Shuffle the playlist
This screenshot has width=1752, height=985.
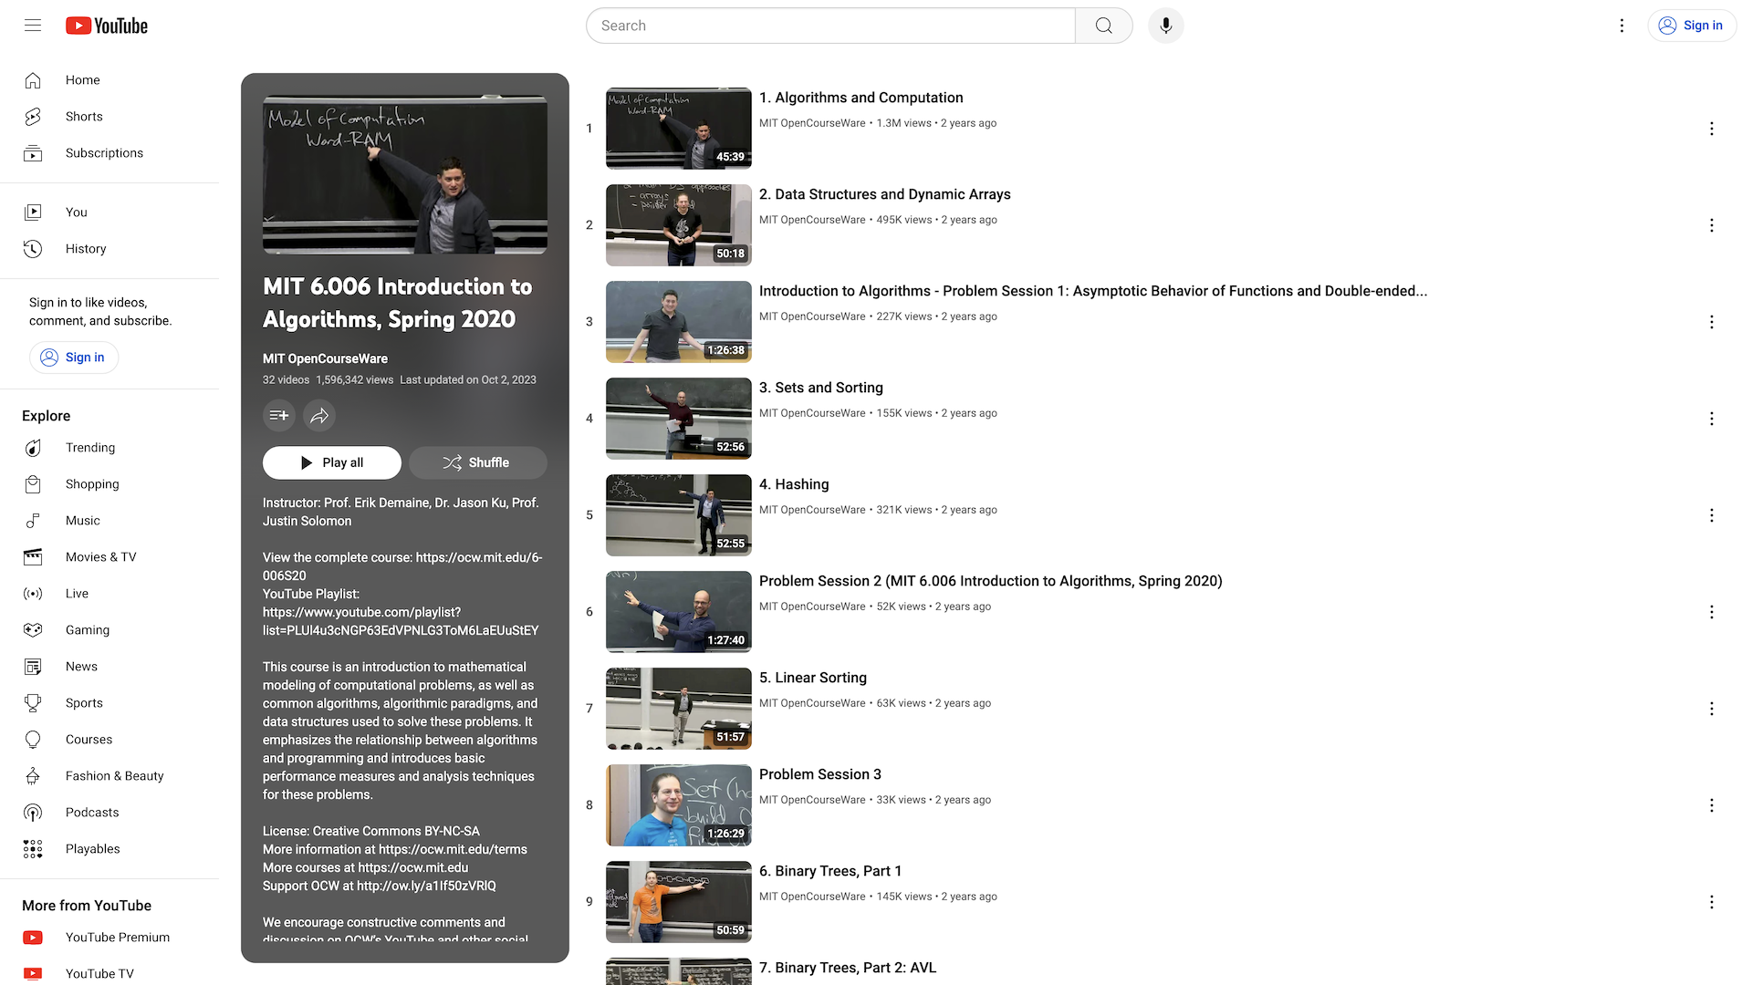[478, 463]
